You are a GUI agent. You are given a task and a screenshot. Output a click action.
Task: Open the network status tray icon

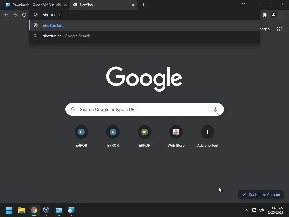tap(255, 210)
